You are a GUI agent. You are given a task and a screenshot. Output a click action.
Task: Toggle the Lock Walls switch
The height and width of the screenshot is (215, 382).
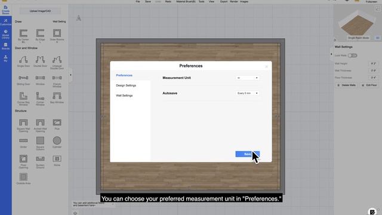pos(352,56)
